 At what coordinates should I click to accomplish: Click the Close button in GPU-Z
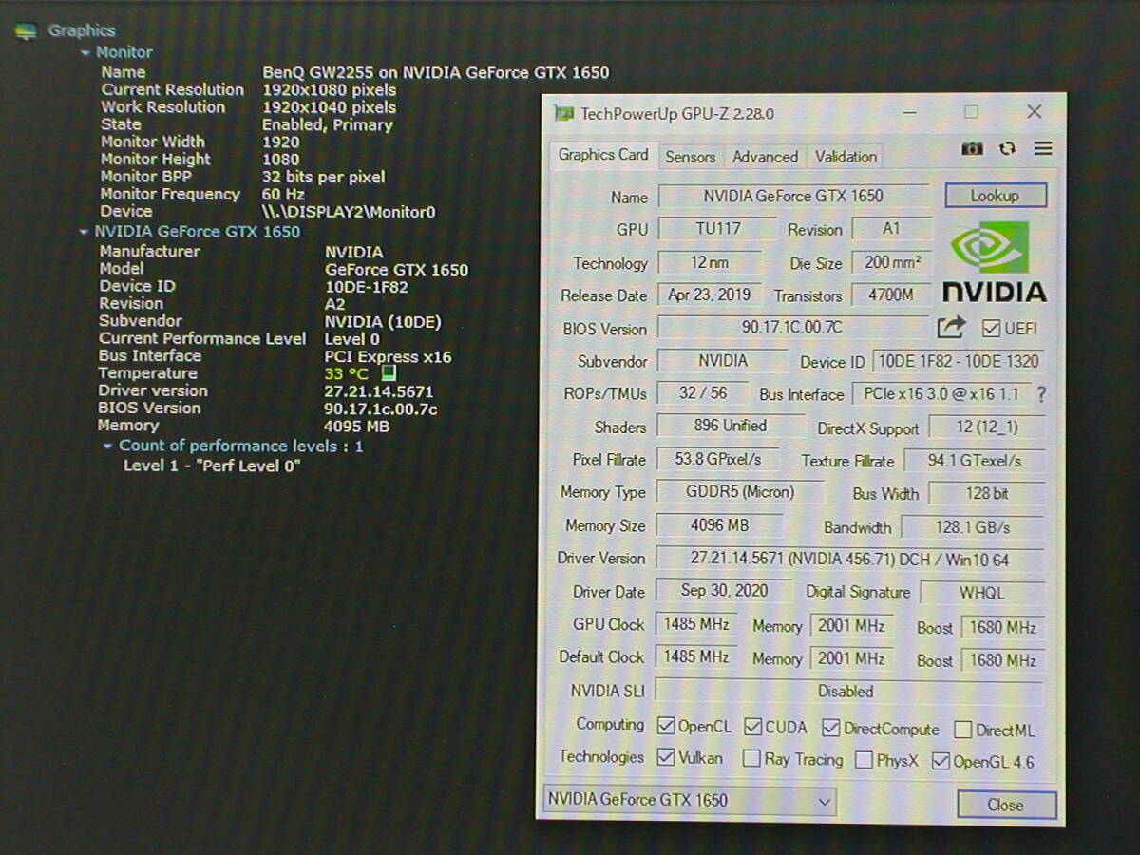click(1006, 805)
